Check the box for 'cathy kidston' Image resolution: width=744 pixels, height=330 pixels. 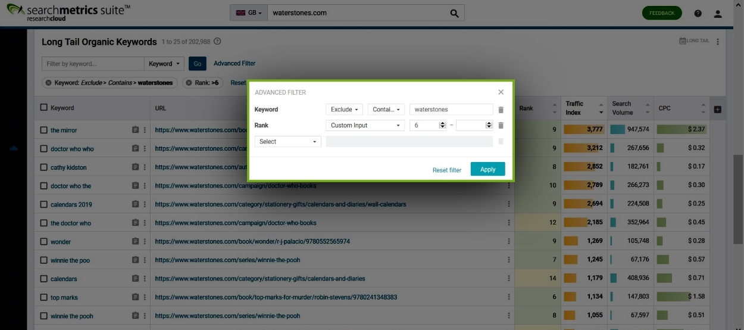click(x=43, y=167)
